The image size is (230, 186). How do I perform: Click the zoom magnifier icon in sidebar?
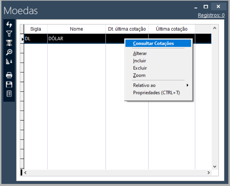tap(9, 52)
